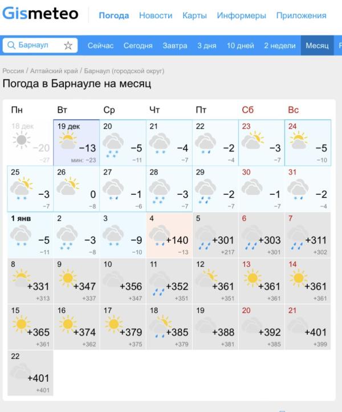Viewport: 342px width, 412px height.
Task: Click the snow cloud icon on day 20
Action: [x=113, y=145]
